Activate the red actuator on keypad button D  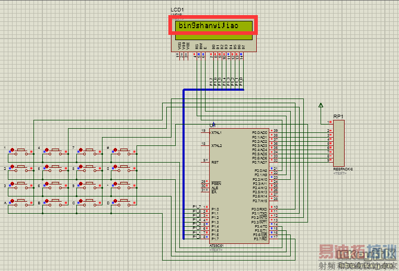tap(115, 201)
